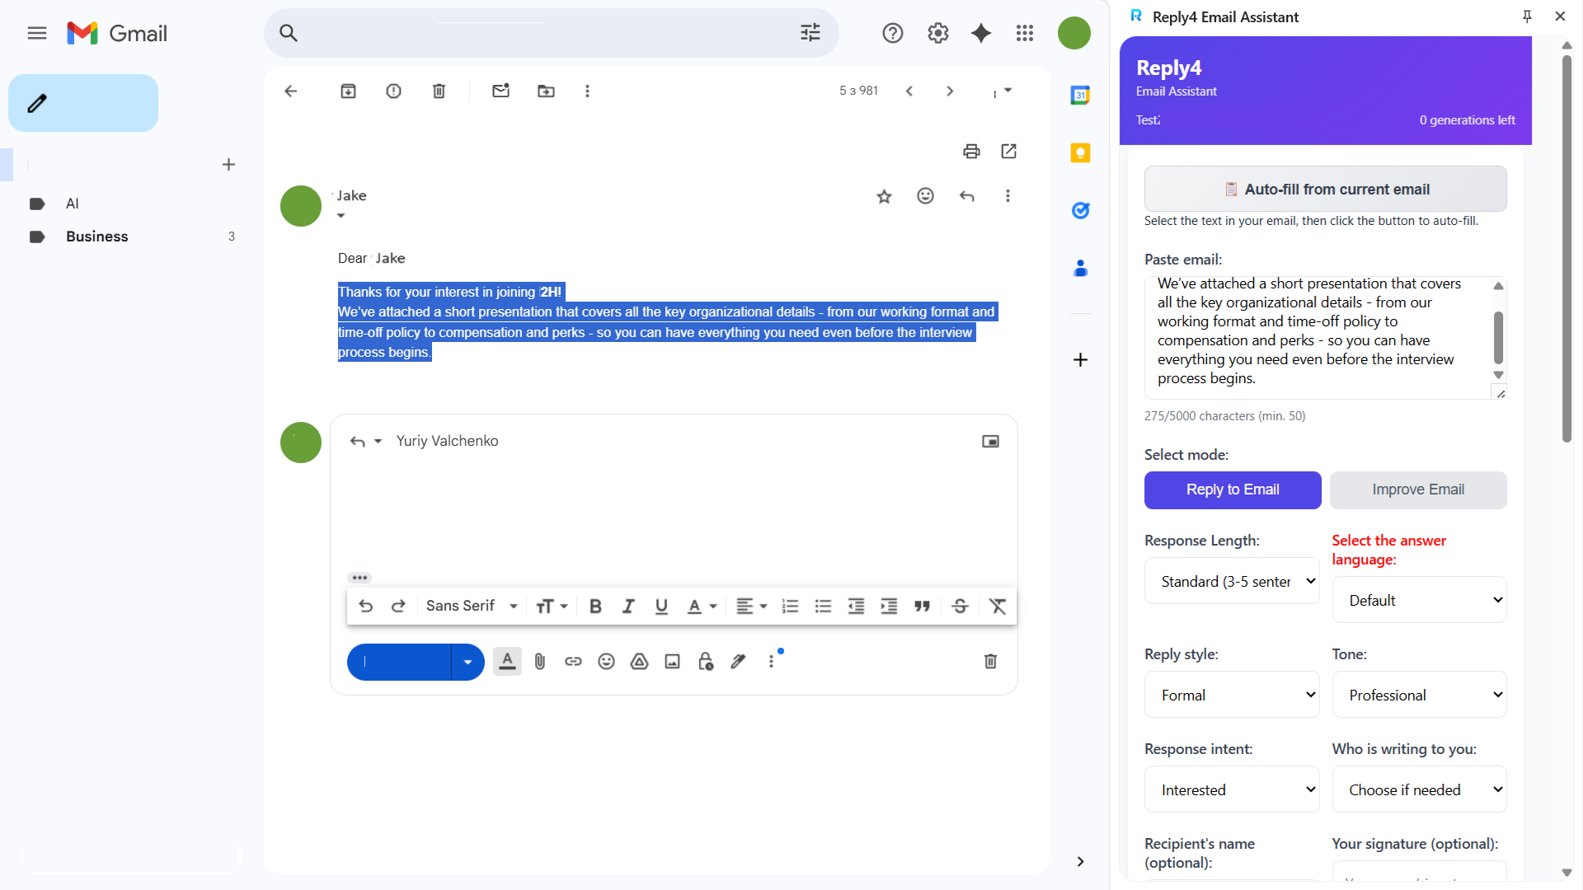
Task: Open reply type dropdown arrow
Action: [378, 442]
